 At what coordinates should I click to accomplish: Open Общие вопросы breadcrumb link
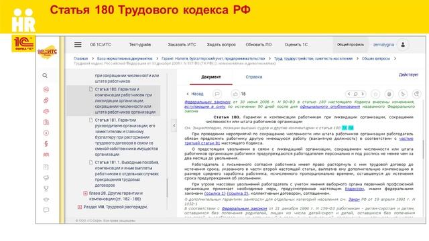pos(375,58)
